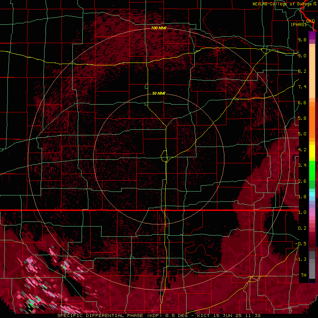Screen dimensions: 318x318
Task: Click the 4.2 value on the color scale
Action: [302, 150]
